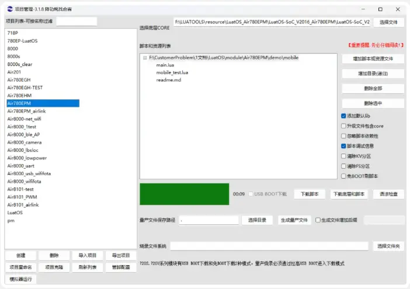Select project Air780EGH-TEST
Screen dimensions: 410x289
pyautogui.click(x=25, y=88)
